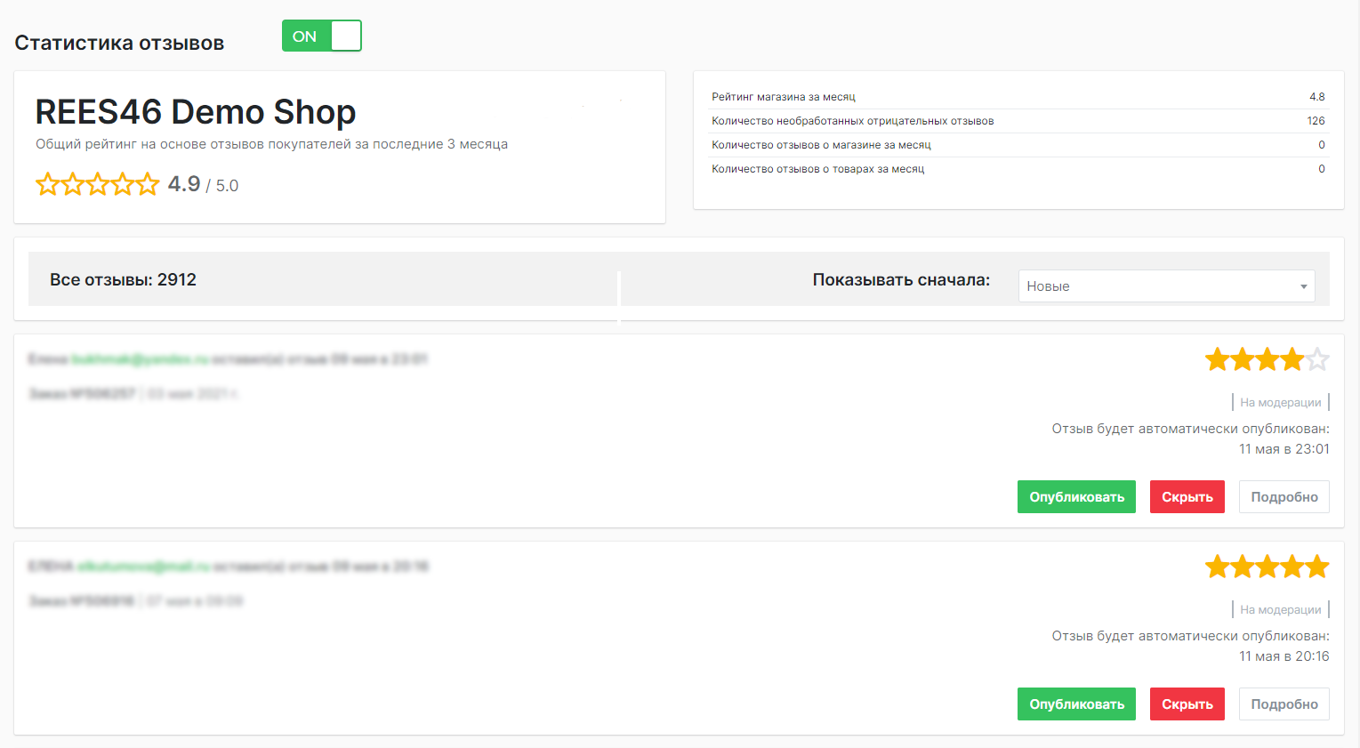The height and width of the screenshot is (748, 1360).
Task: Click the blurred email link in second review
Action: point(143,567)
